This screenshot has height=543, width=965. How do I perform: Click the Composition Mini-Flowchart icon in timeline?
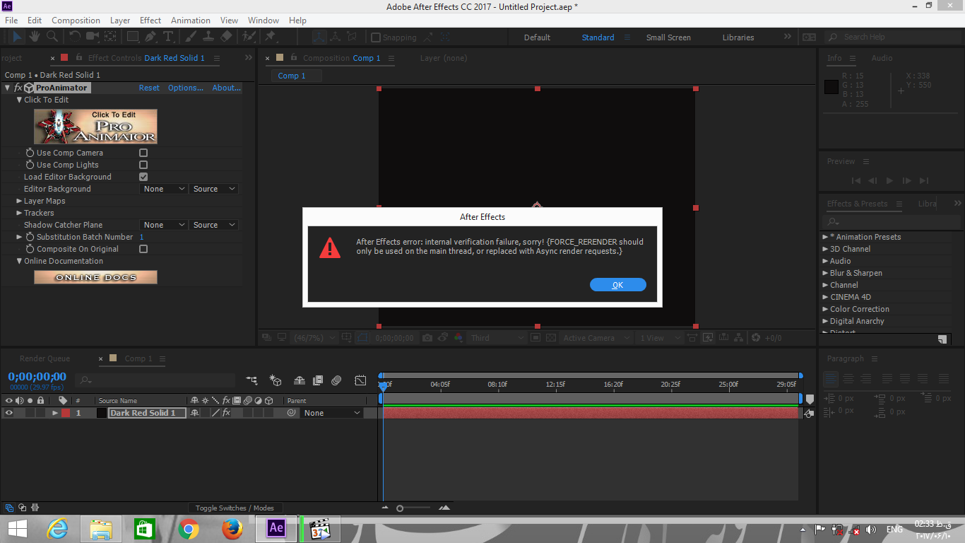[251, 380]
